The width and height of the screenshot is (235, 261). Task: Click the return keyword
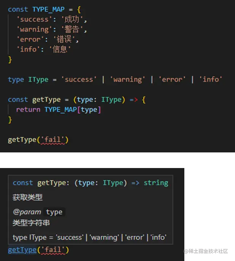28,110
